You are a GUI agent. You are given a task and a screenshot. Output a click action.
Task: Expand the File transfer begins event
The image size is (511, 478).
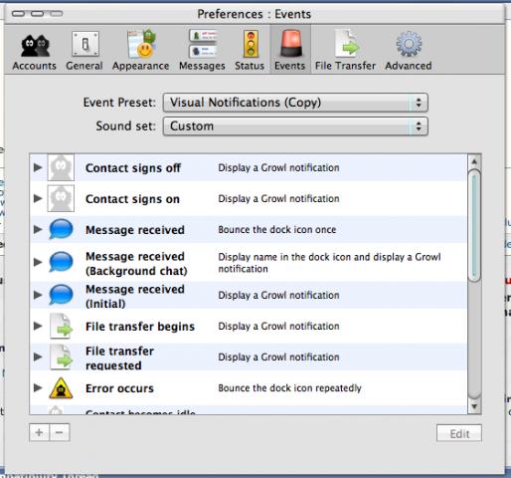pos(38,326)
